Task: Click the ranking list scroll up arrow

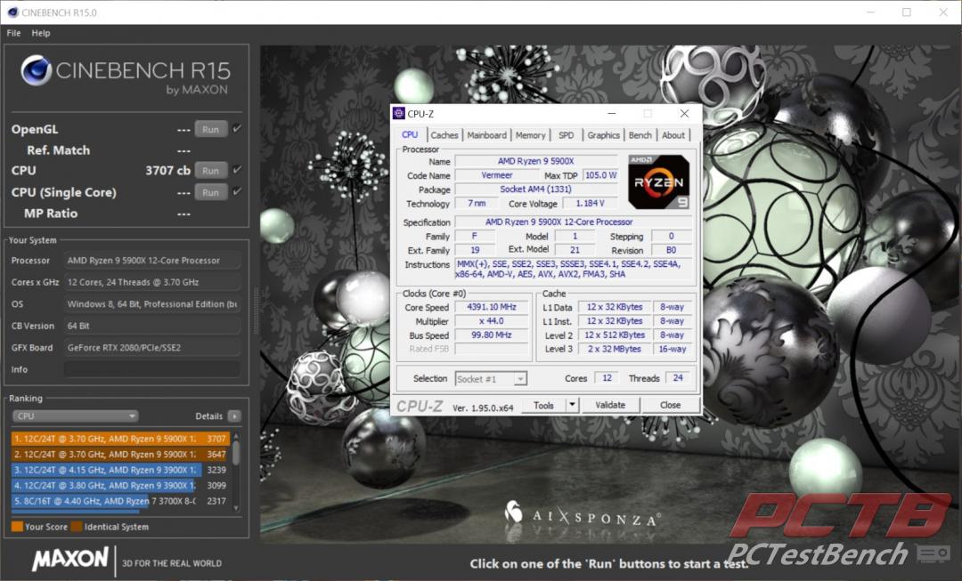Action: [x=236, y=436]
